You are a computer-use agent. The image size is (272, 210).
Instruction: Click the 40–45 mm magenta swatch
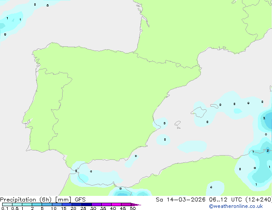pyautogui.click(x=116, y=204)
